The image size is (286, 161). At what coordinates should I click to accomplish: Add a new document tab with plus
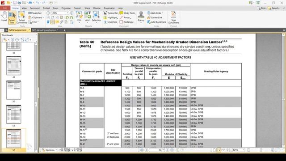click(64, 30)
